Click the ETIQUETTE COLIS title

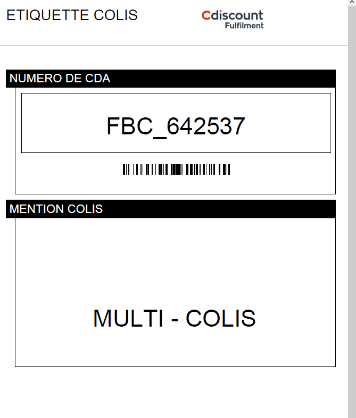tap(72, 15)
